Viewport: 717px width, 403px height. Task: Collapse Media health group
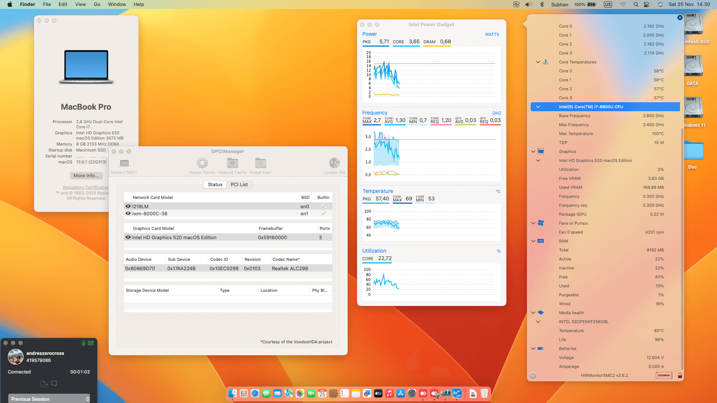[533, 313]
